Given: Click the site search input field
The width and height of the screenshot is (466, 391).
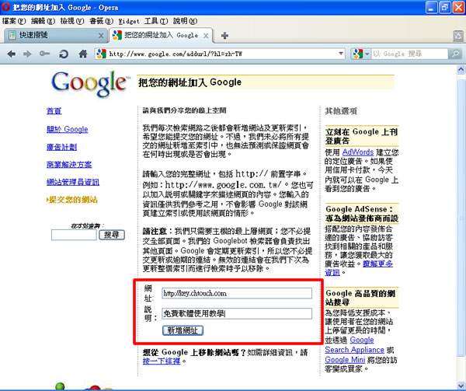Looking at the screenshot, I should (x=74, y=235).
